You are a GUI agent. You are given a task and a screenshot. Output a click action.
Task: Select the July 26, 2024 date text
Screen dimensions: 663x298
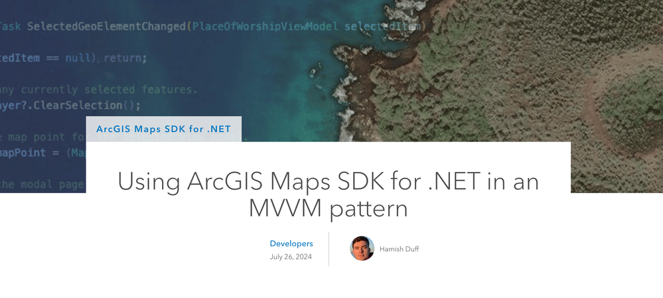coord(291,257)
